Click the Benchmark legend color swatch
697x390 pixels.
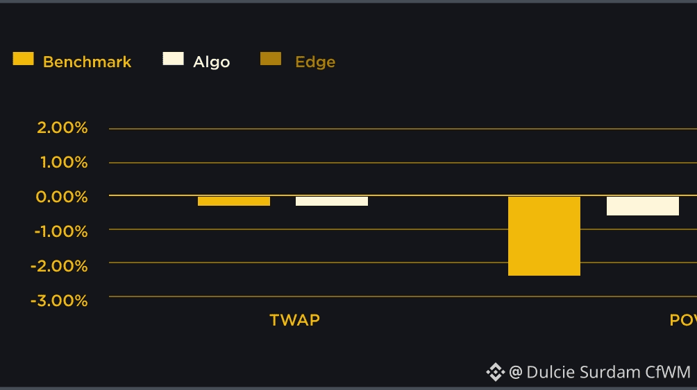(23, 59)
